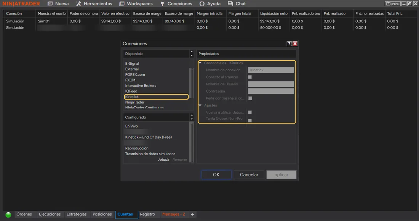Click the Poder de compra column header
This screenshot has height=221, width=419.
click(x=83, y=14)
